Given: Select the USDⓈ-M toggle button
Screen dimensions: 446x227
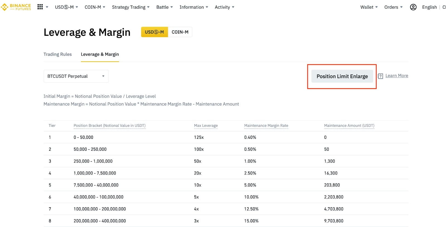Looking at the screenshot, I should (154, 32).
